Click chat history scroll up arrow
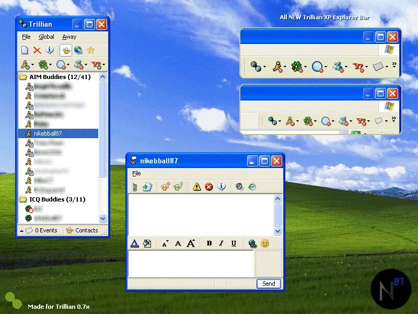The height and width of the screenshot is (314, 418). click(x=277, y=199)
